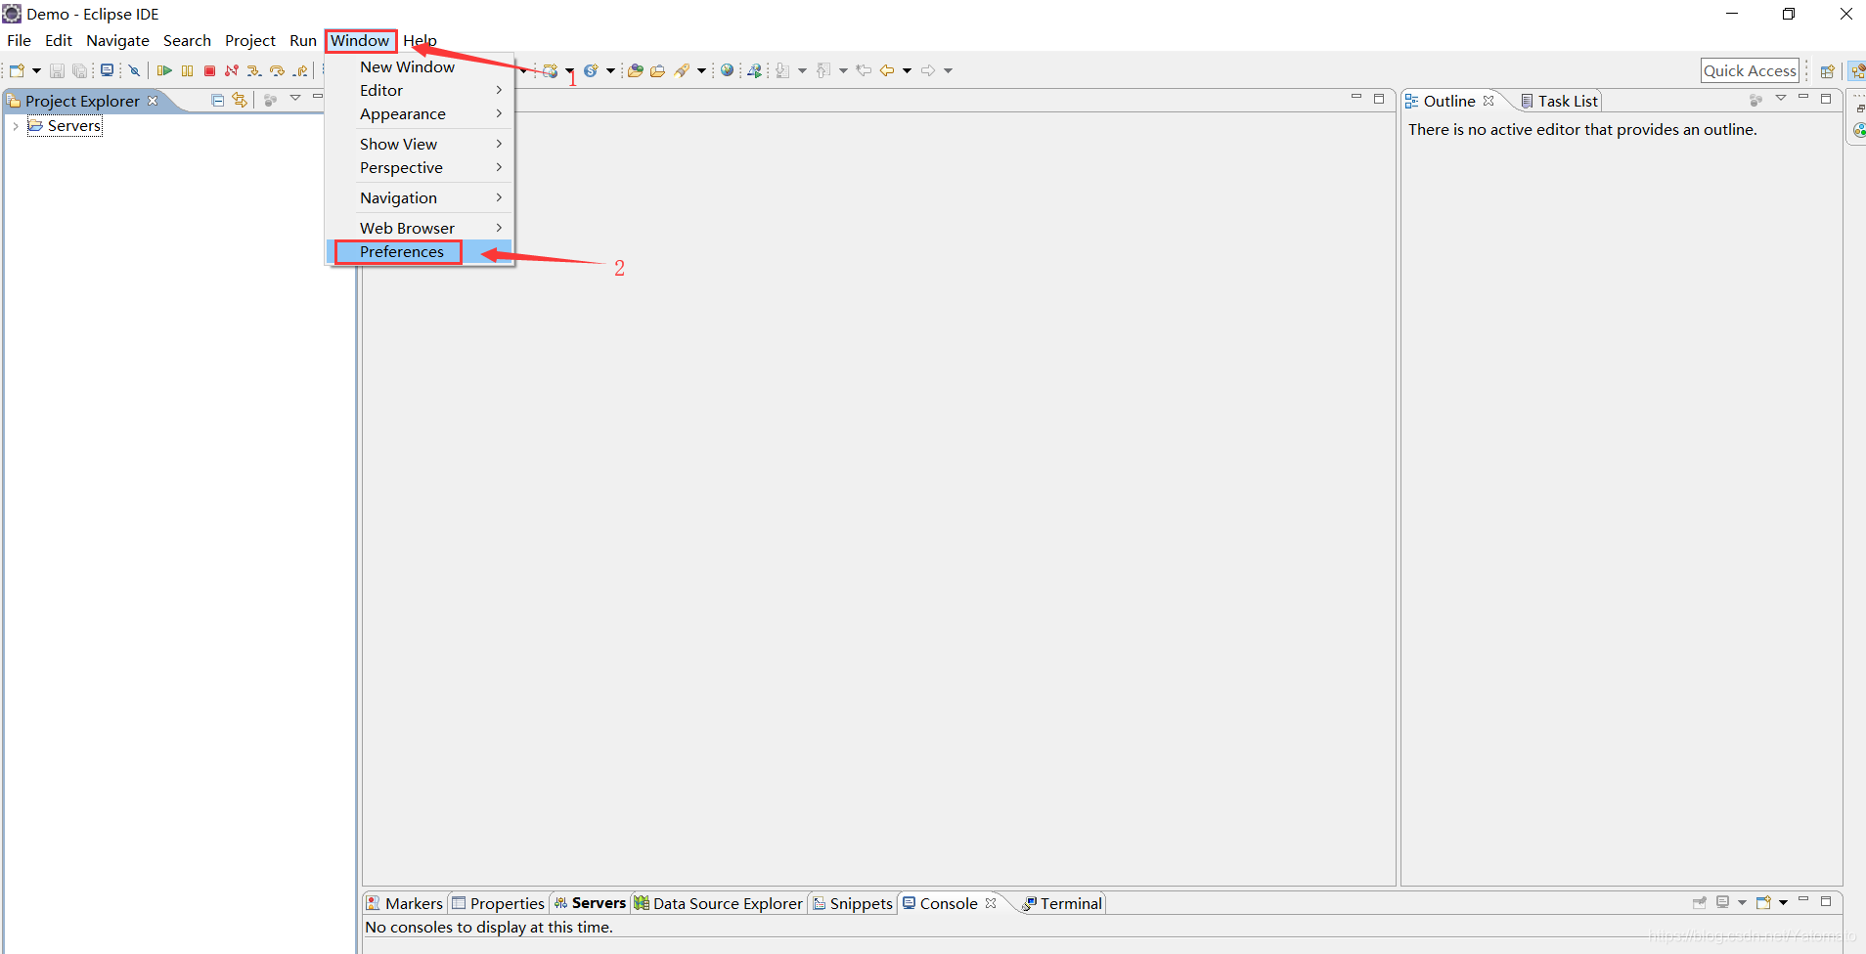Expand the Web Browser submenu
1866x954 pixels.
pos(420,228)
